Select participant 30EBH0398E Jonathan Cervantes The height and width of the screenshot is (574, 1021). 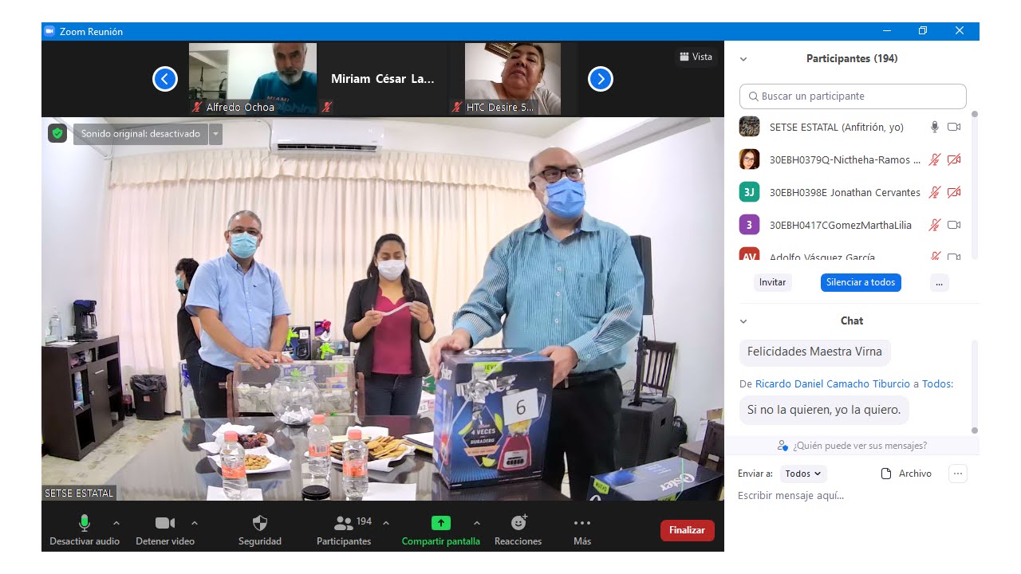click(845, 192)
